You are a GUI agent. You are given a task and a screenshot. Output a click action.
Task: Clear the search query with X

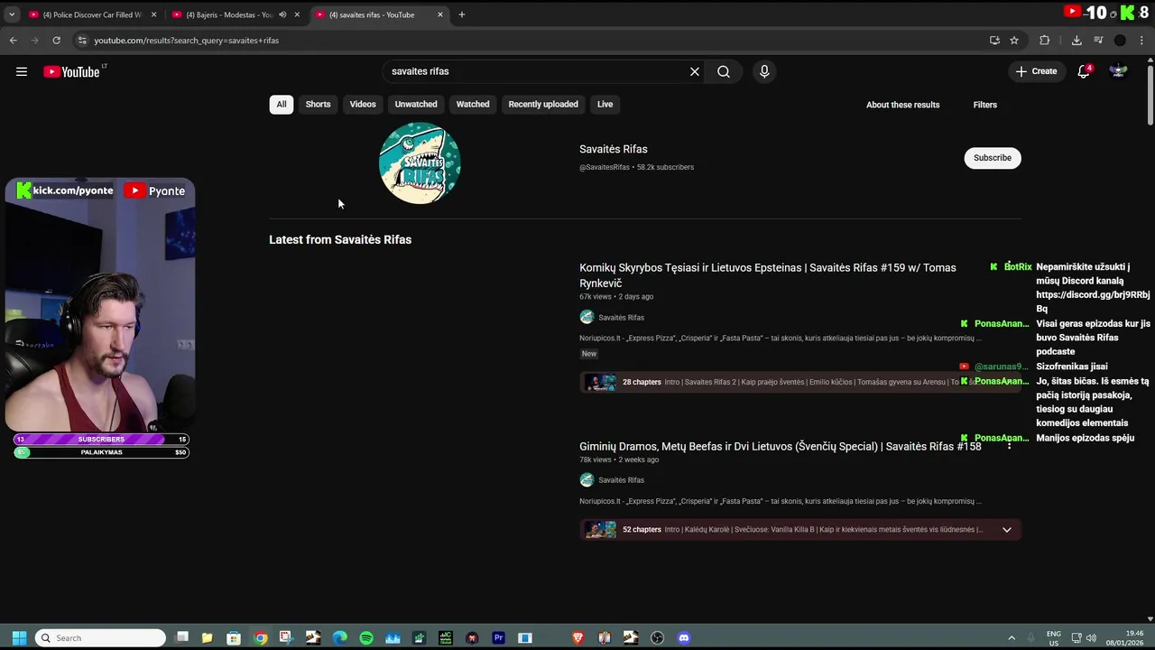click(695, 71)
